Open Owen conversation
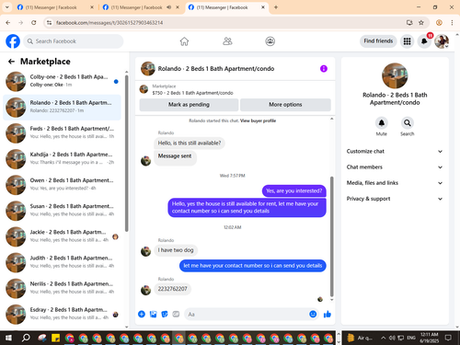This screenshot has height=345, width=460. click(x=62, y=185)
